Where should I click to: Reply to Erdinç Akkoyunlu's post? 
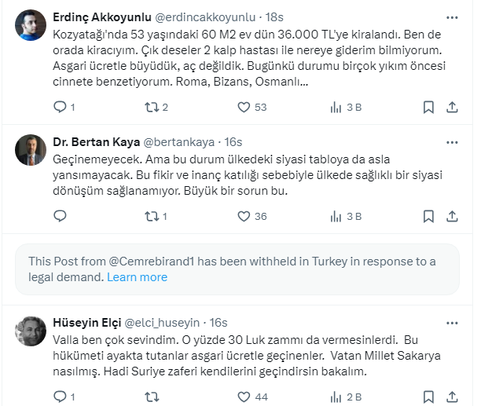[60, 107]
